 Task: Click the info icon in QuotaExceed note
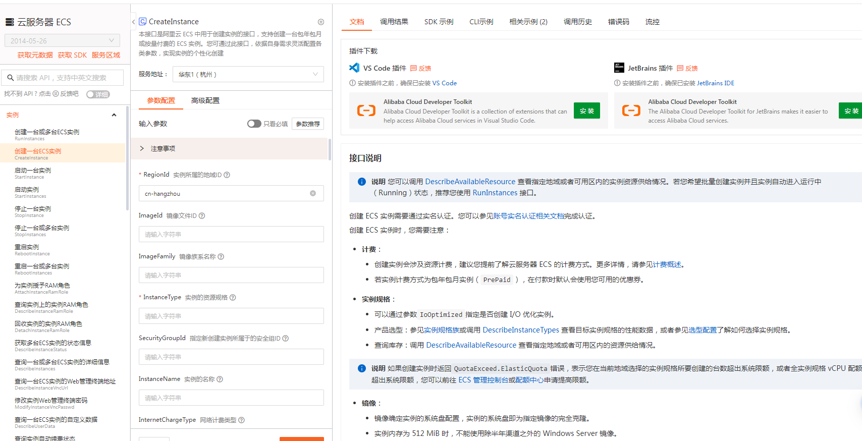tap(362, 369)
